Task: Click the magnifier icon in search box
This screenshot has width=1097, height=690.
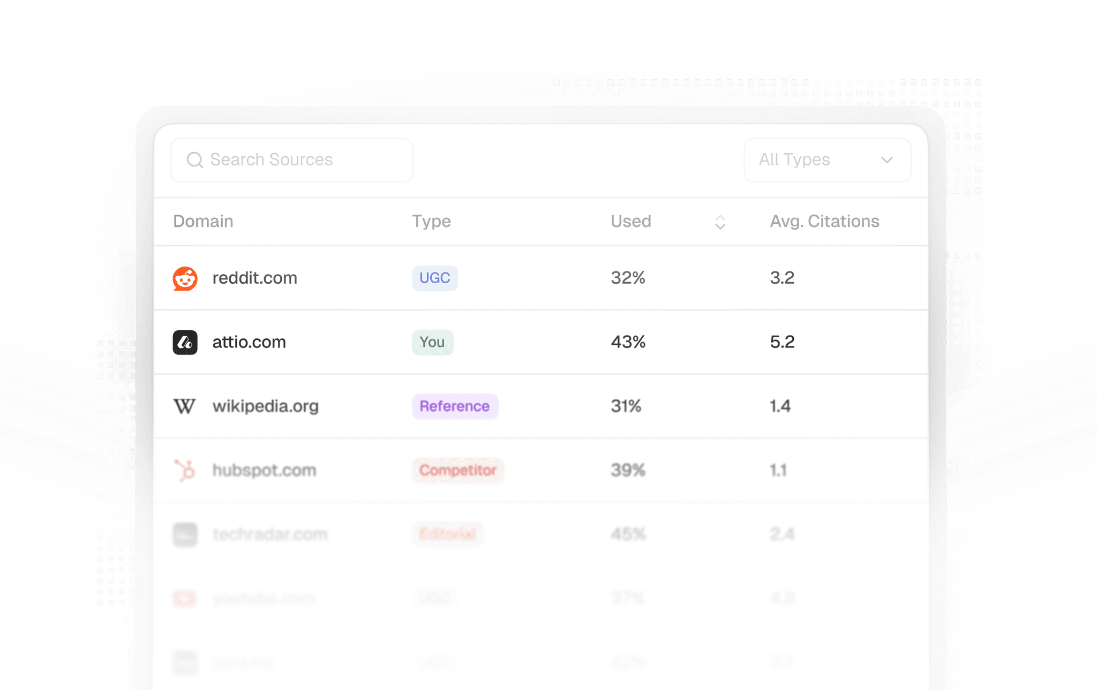Action: click(195, 160)
